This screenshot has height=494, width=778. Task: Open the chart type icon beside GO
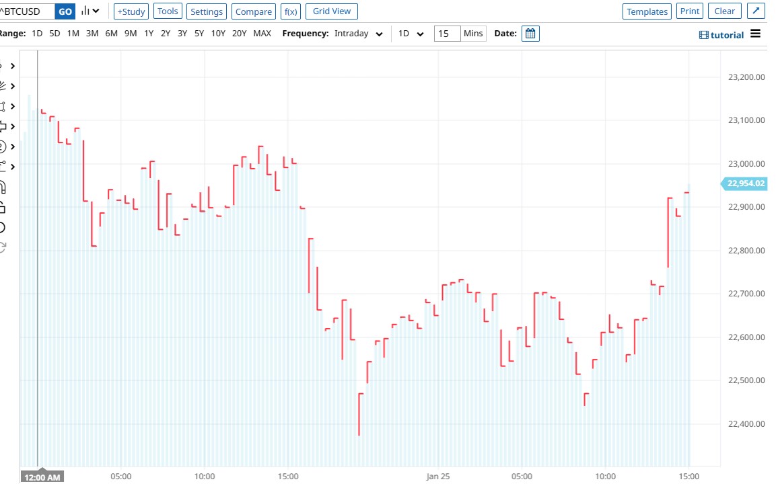[88, 11]
